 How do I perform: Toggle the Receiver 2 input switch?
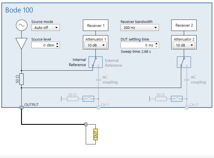(184, 62)
